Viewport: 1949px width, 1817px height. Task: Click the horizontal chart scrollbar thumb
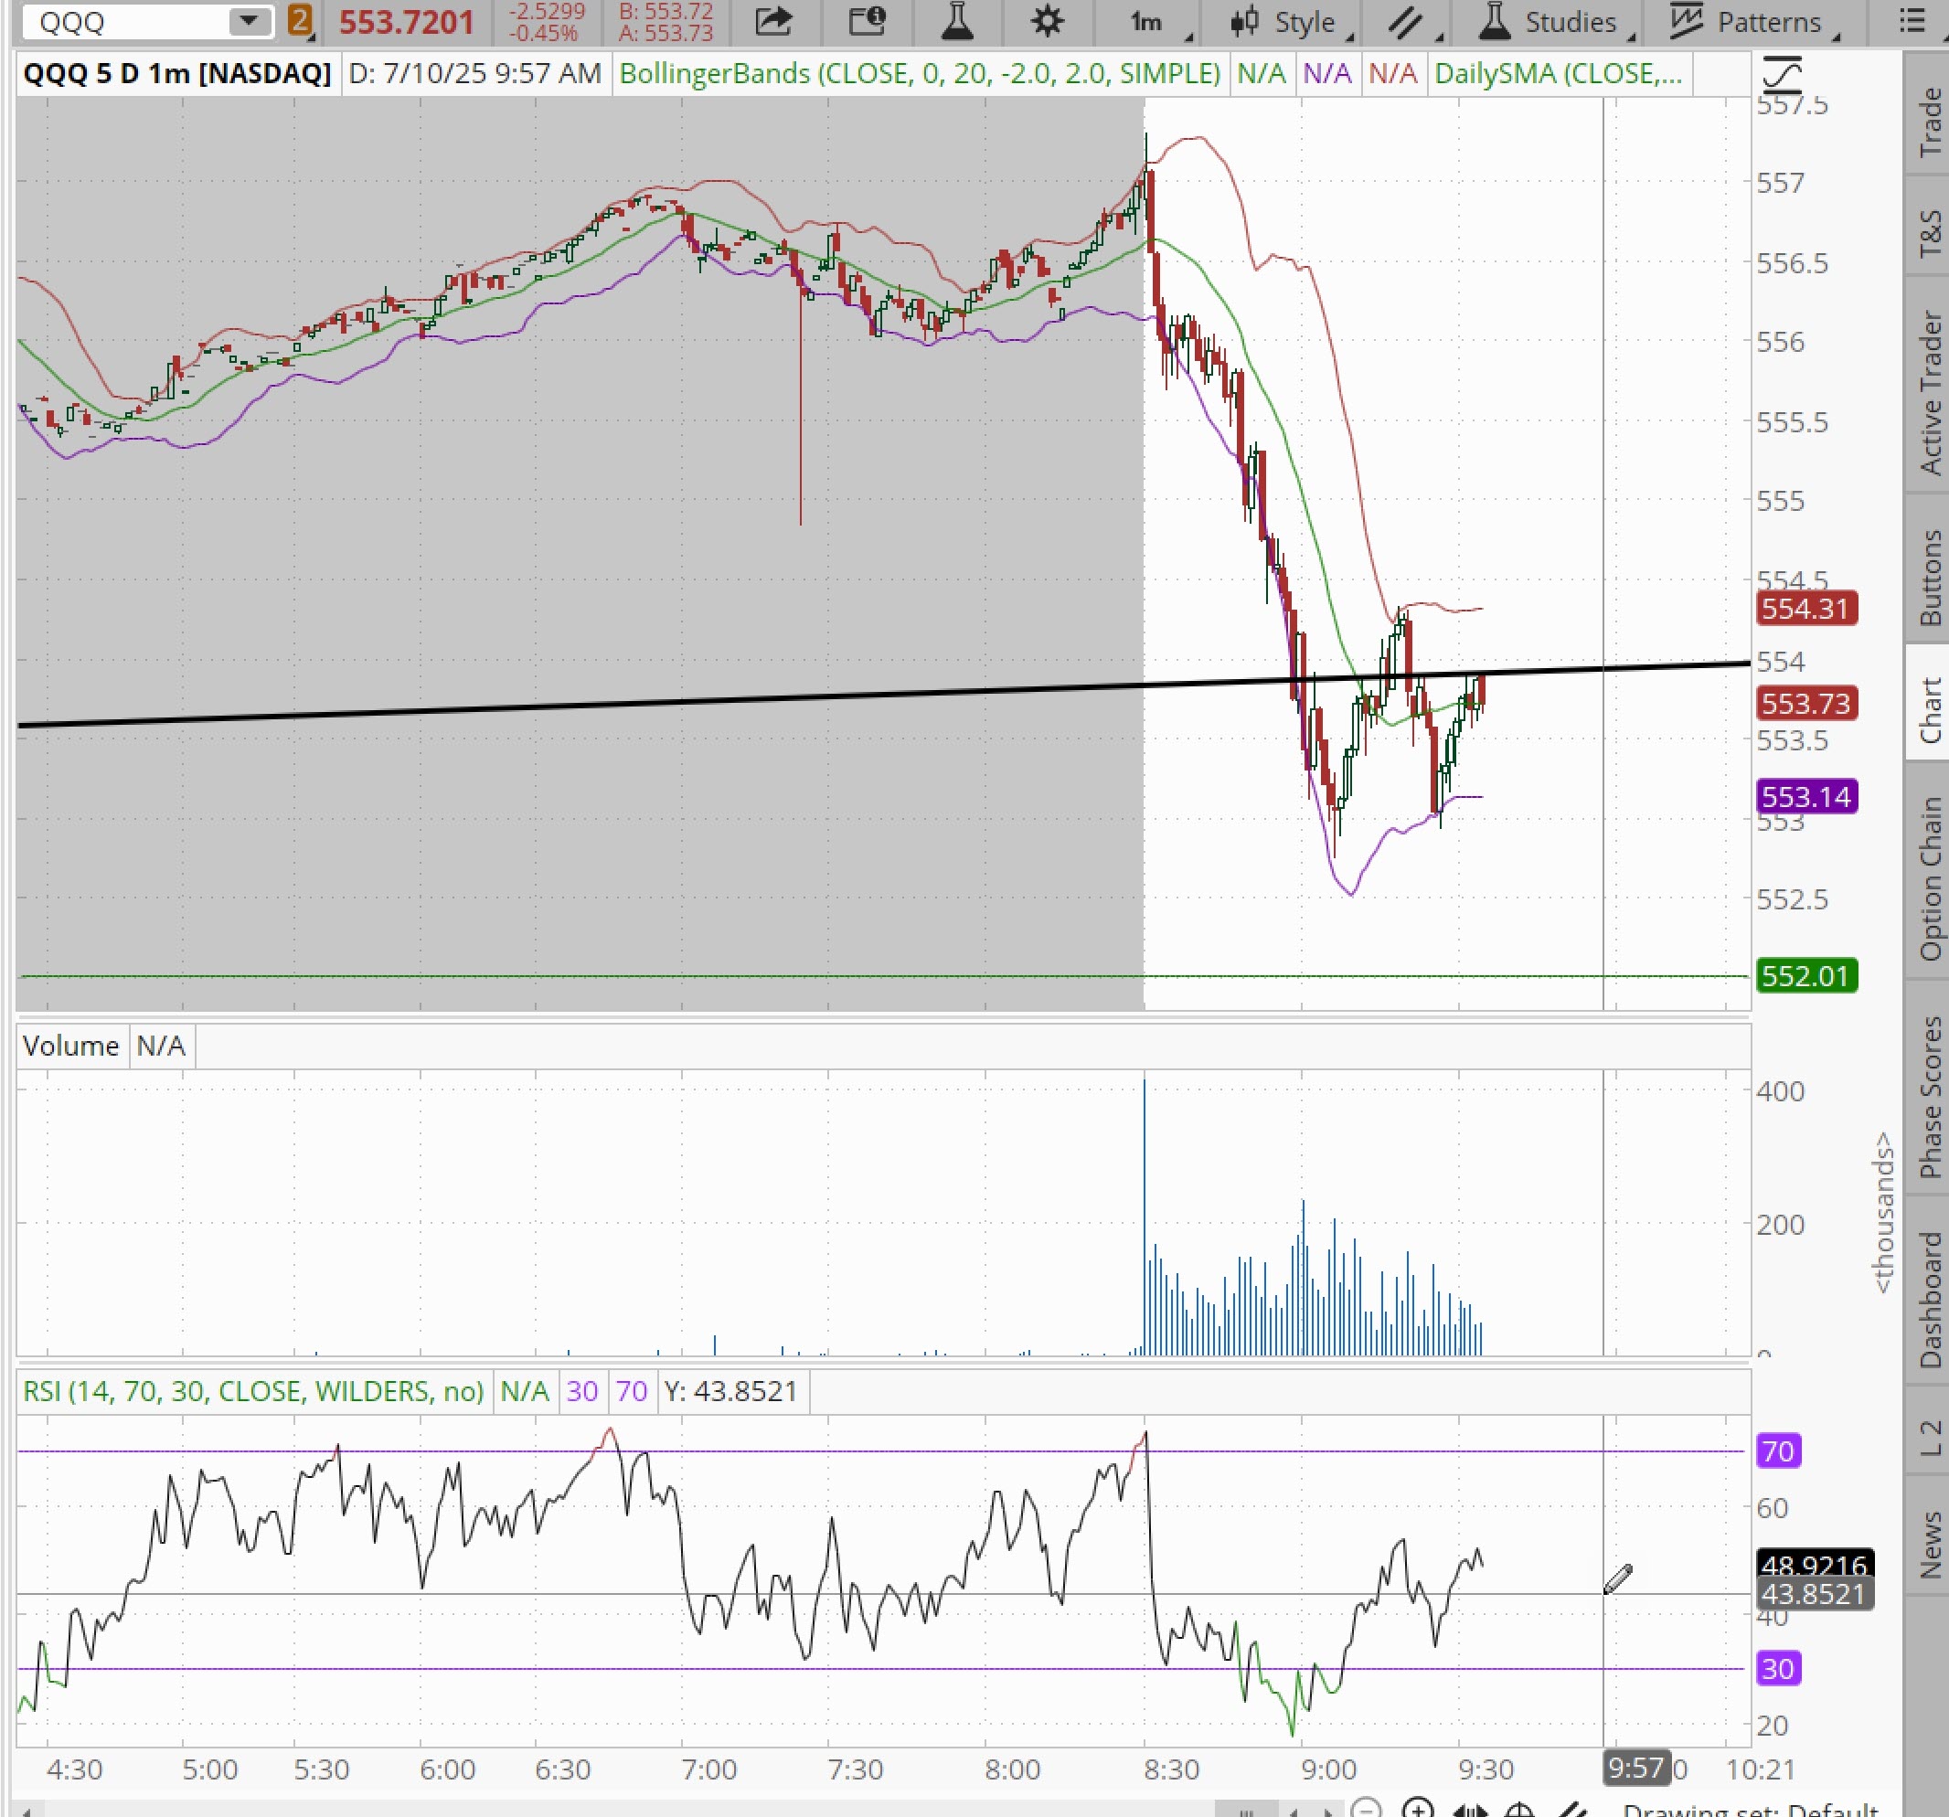pyautogui.click(x=1246, y=1809)
